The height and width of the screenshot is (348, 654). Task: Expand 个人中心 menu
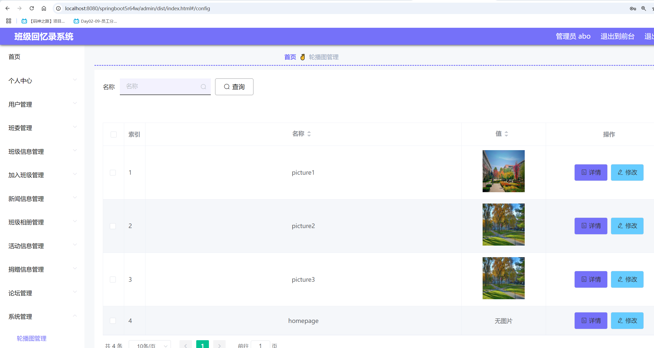click(x=42, y=81)
